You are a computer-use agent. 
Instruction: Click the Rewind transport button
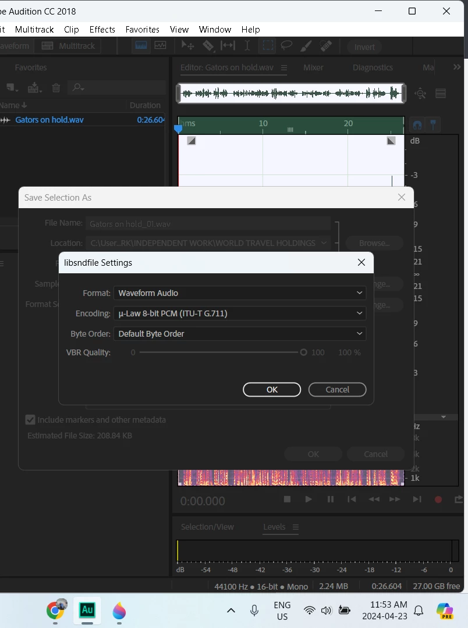click(374, 499)
